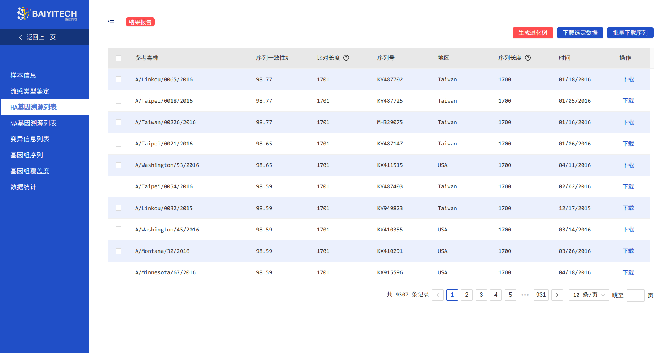Go to page 3
Viewport: 659px width, 353px height.
[481, 295]
